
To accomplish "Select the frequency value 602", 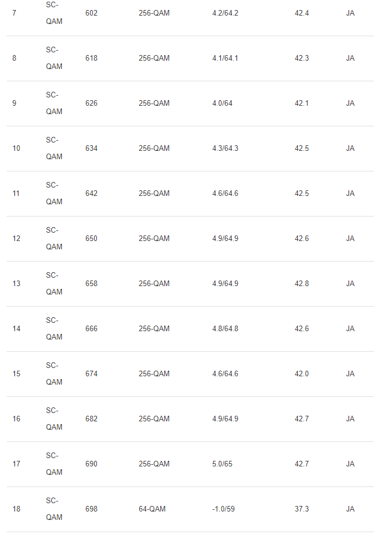I will (91, 13).
